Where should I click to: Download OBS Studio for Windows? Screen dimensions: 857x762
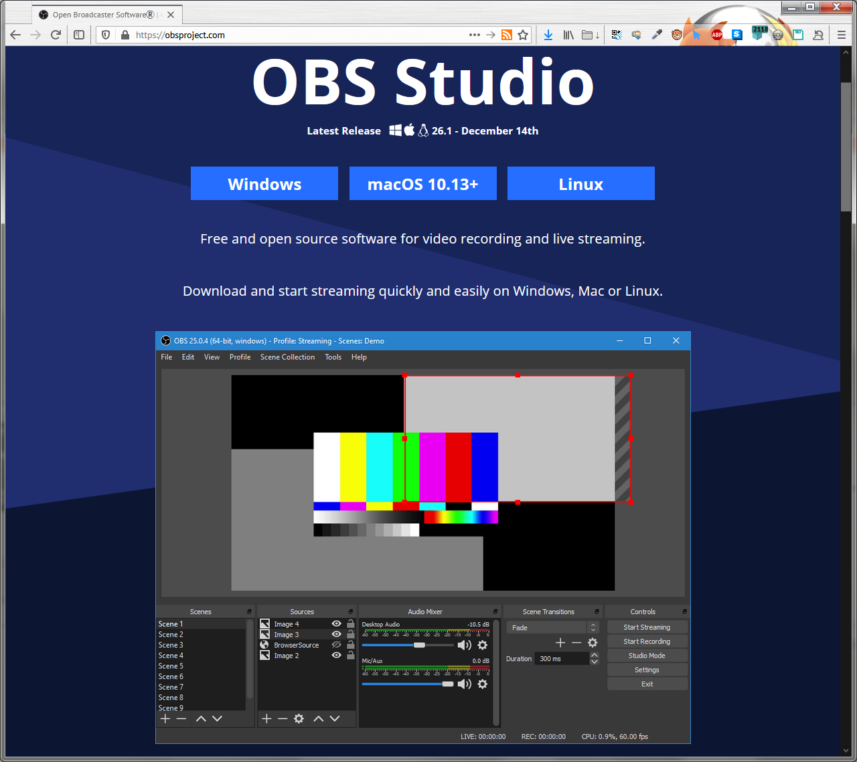pyautogui.click(x=264, y=183)
